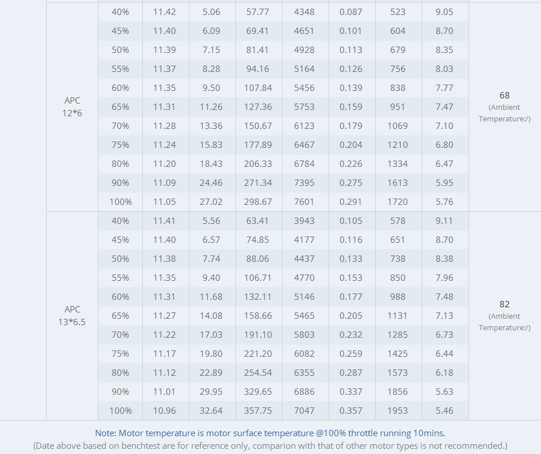Click the benchtest reference disclaimer text
This screenshot has width=541, height=454.
[x=270, y=445]
